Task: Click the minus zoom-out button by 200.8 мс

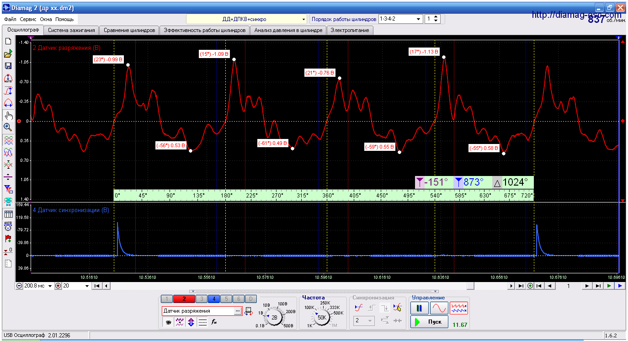Action: click(20, 286)
